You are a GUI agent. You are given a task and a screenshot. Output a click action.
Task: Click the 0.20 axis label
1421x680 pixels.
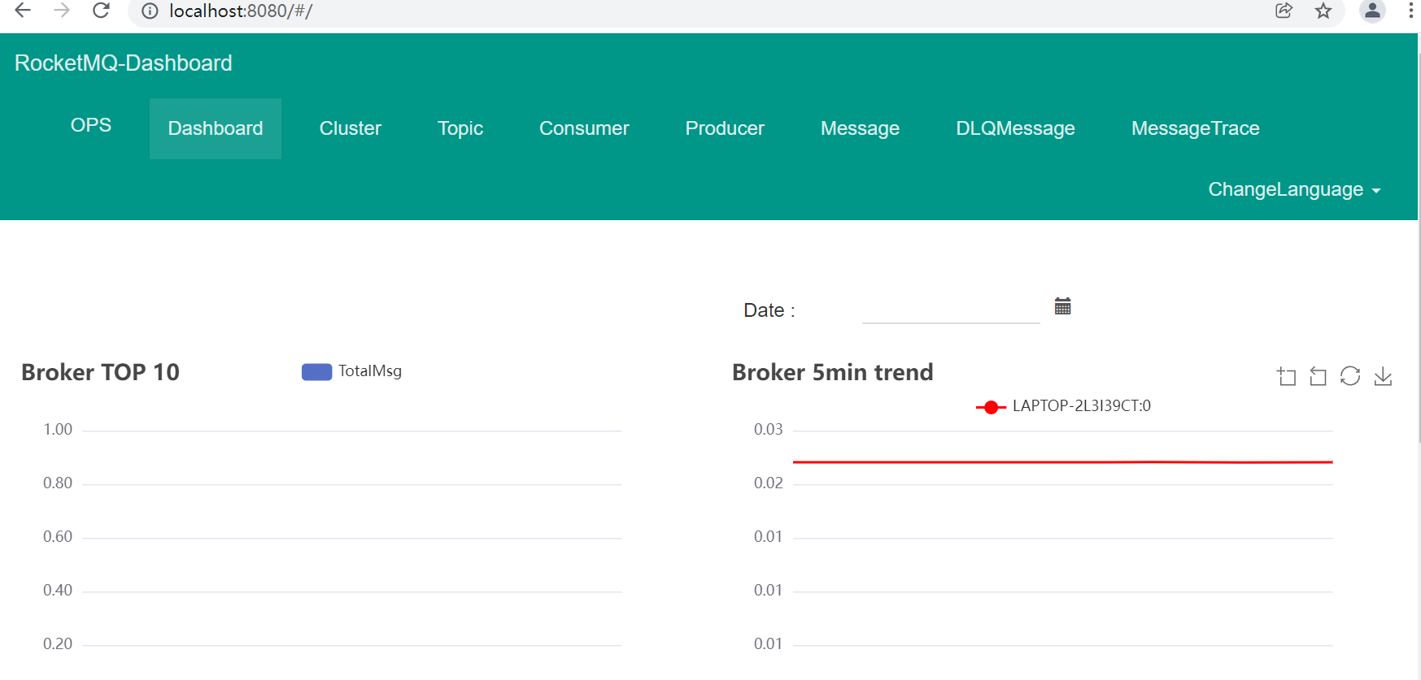pyautogui.click(x=58, y=643)
